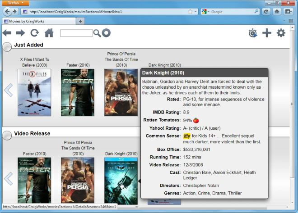Open Faster poster in Just Added
The width and height of the screenshot is (298, 213).
click(x=78, y=92)
